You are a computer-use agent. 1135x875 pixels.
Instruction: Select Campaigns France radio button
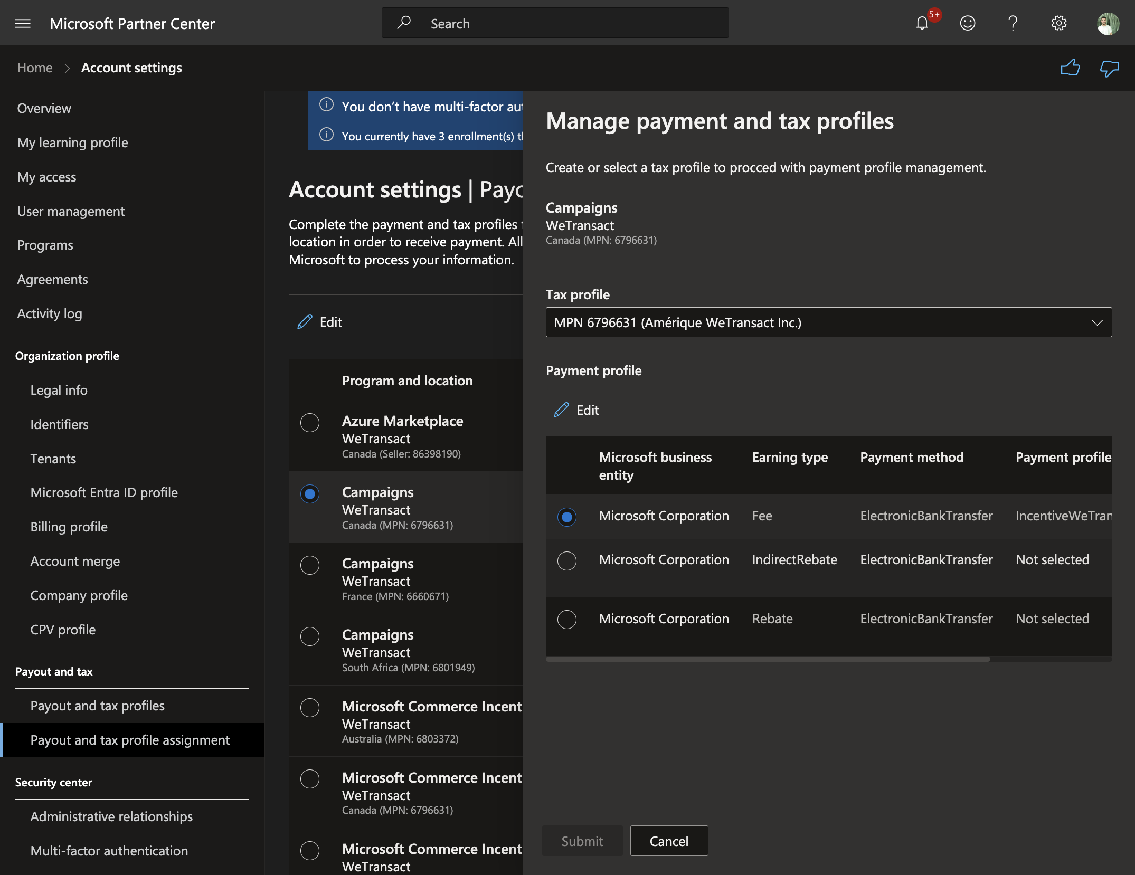pyautogui.click(x=310, y=565)
